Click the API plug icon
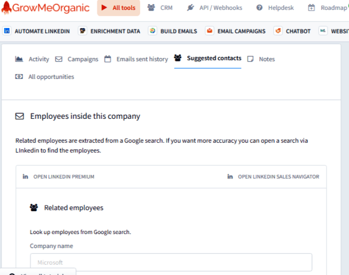The height and width of the screenshot is (275, 349). click(x=190, y=7)
